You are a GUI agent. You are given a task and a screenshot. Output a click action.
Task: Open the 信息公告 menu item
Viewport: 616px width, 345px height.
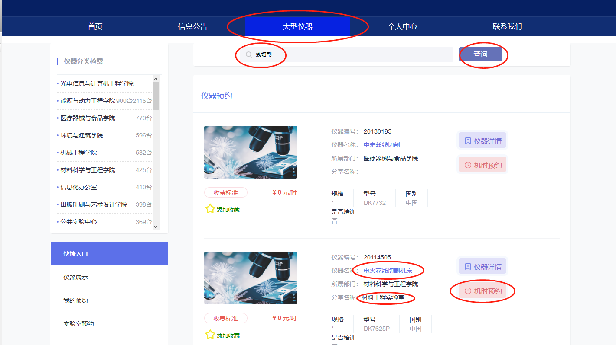point(192,26)
